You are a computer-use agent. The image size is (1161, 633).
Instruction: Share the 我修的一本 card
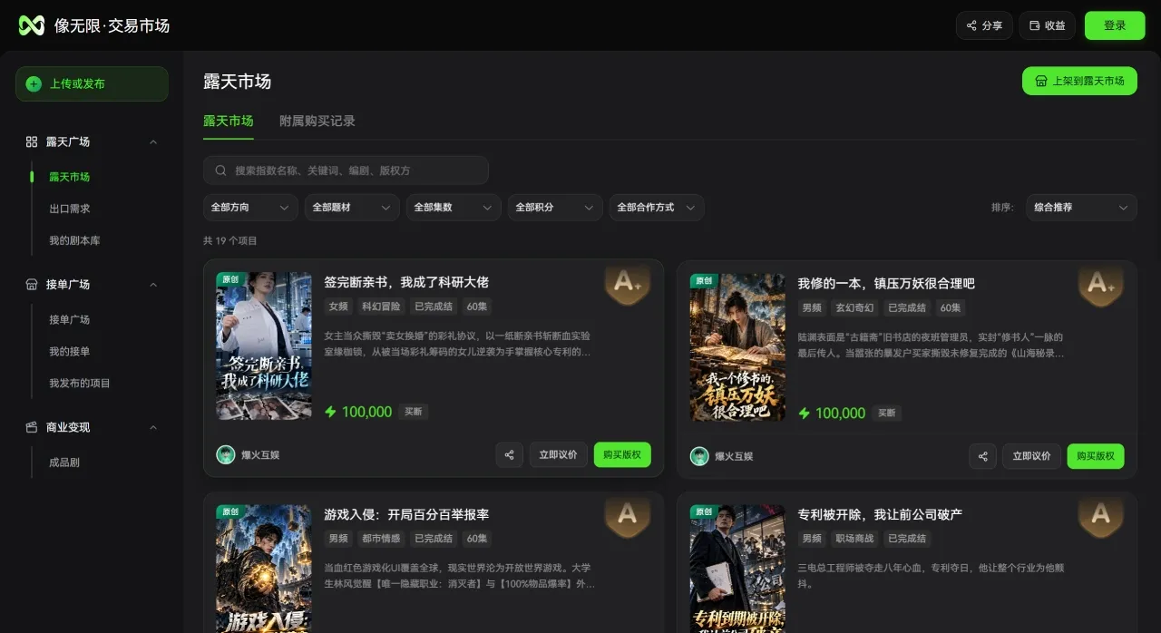point(983,456)
